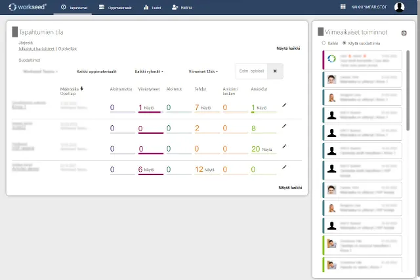
Task: Click the apps grid icon
Action: click(x=343, y=7)
